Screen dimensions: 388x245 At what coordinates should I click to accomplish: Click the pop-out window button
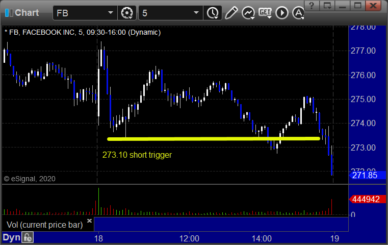point(327,6)
